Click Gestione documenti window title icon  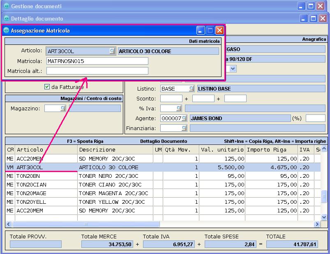coord(7,6)
